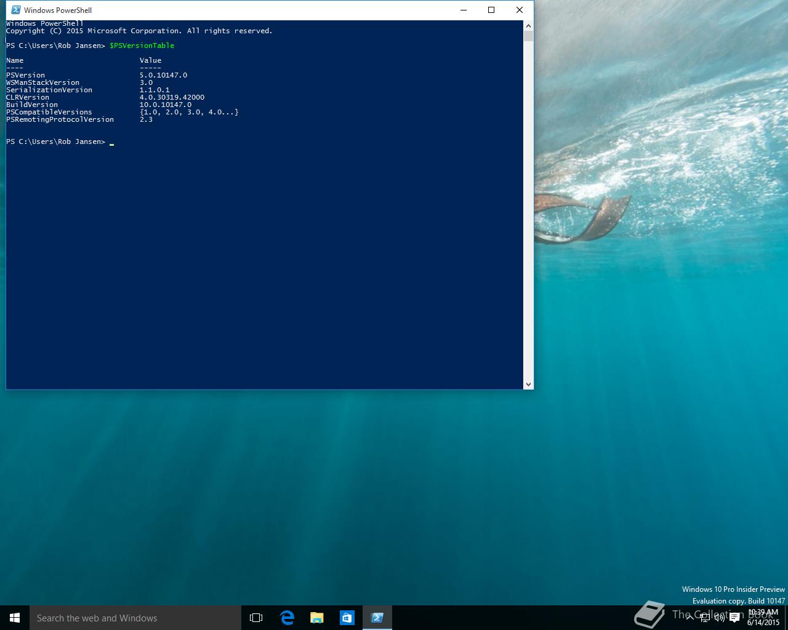
Task: Click the last empty PS C:\Users\Rob Jansen> prompt
Action: point(55,142)
